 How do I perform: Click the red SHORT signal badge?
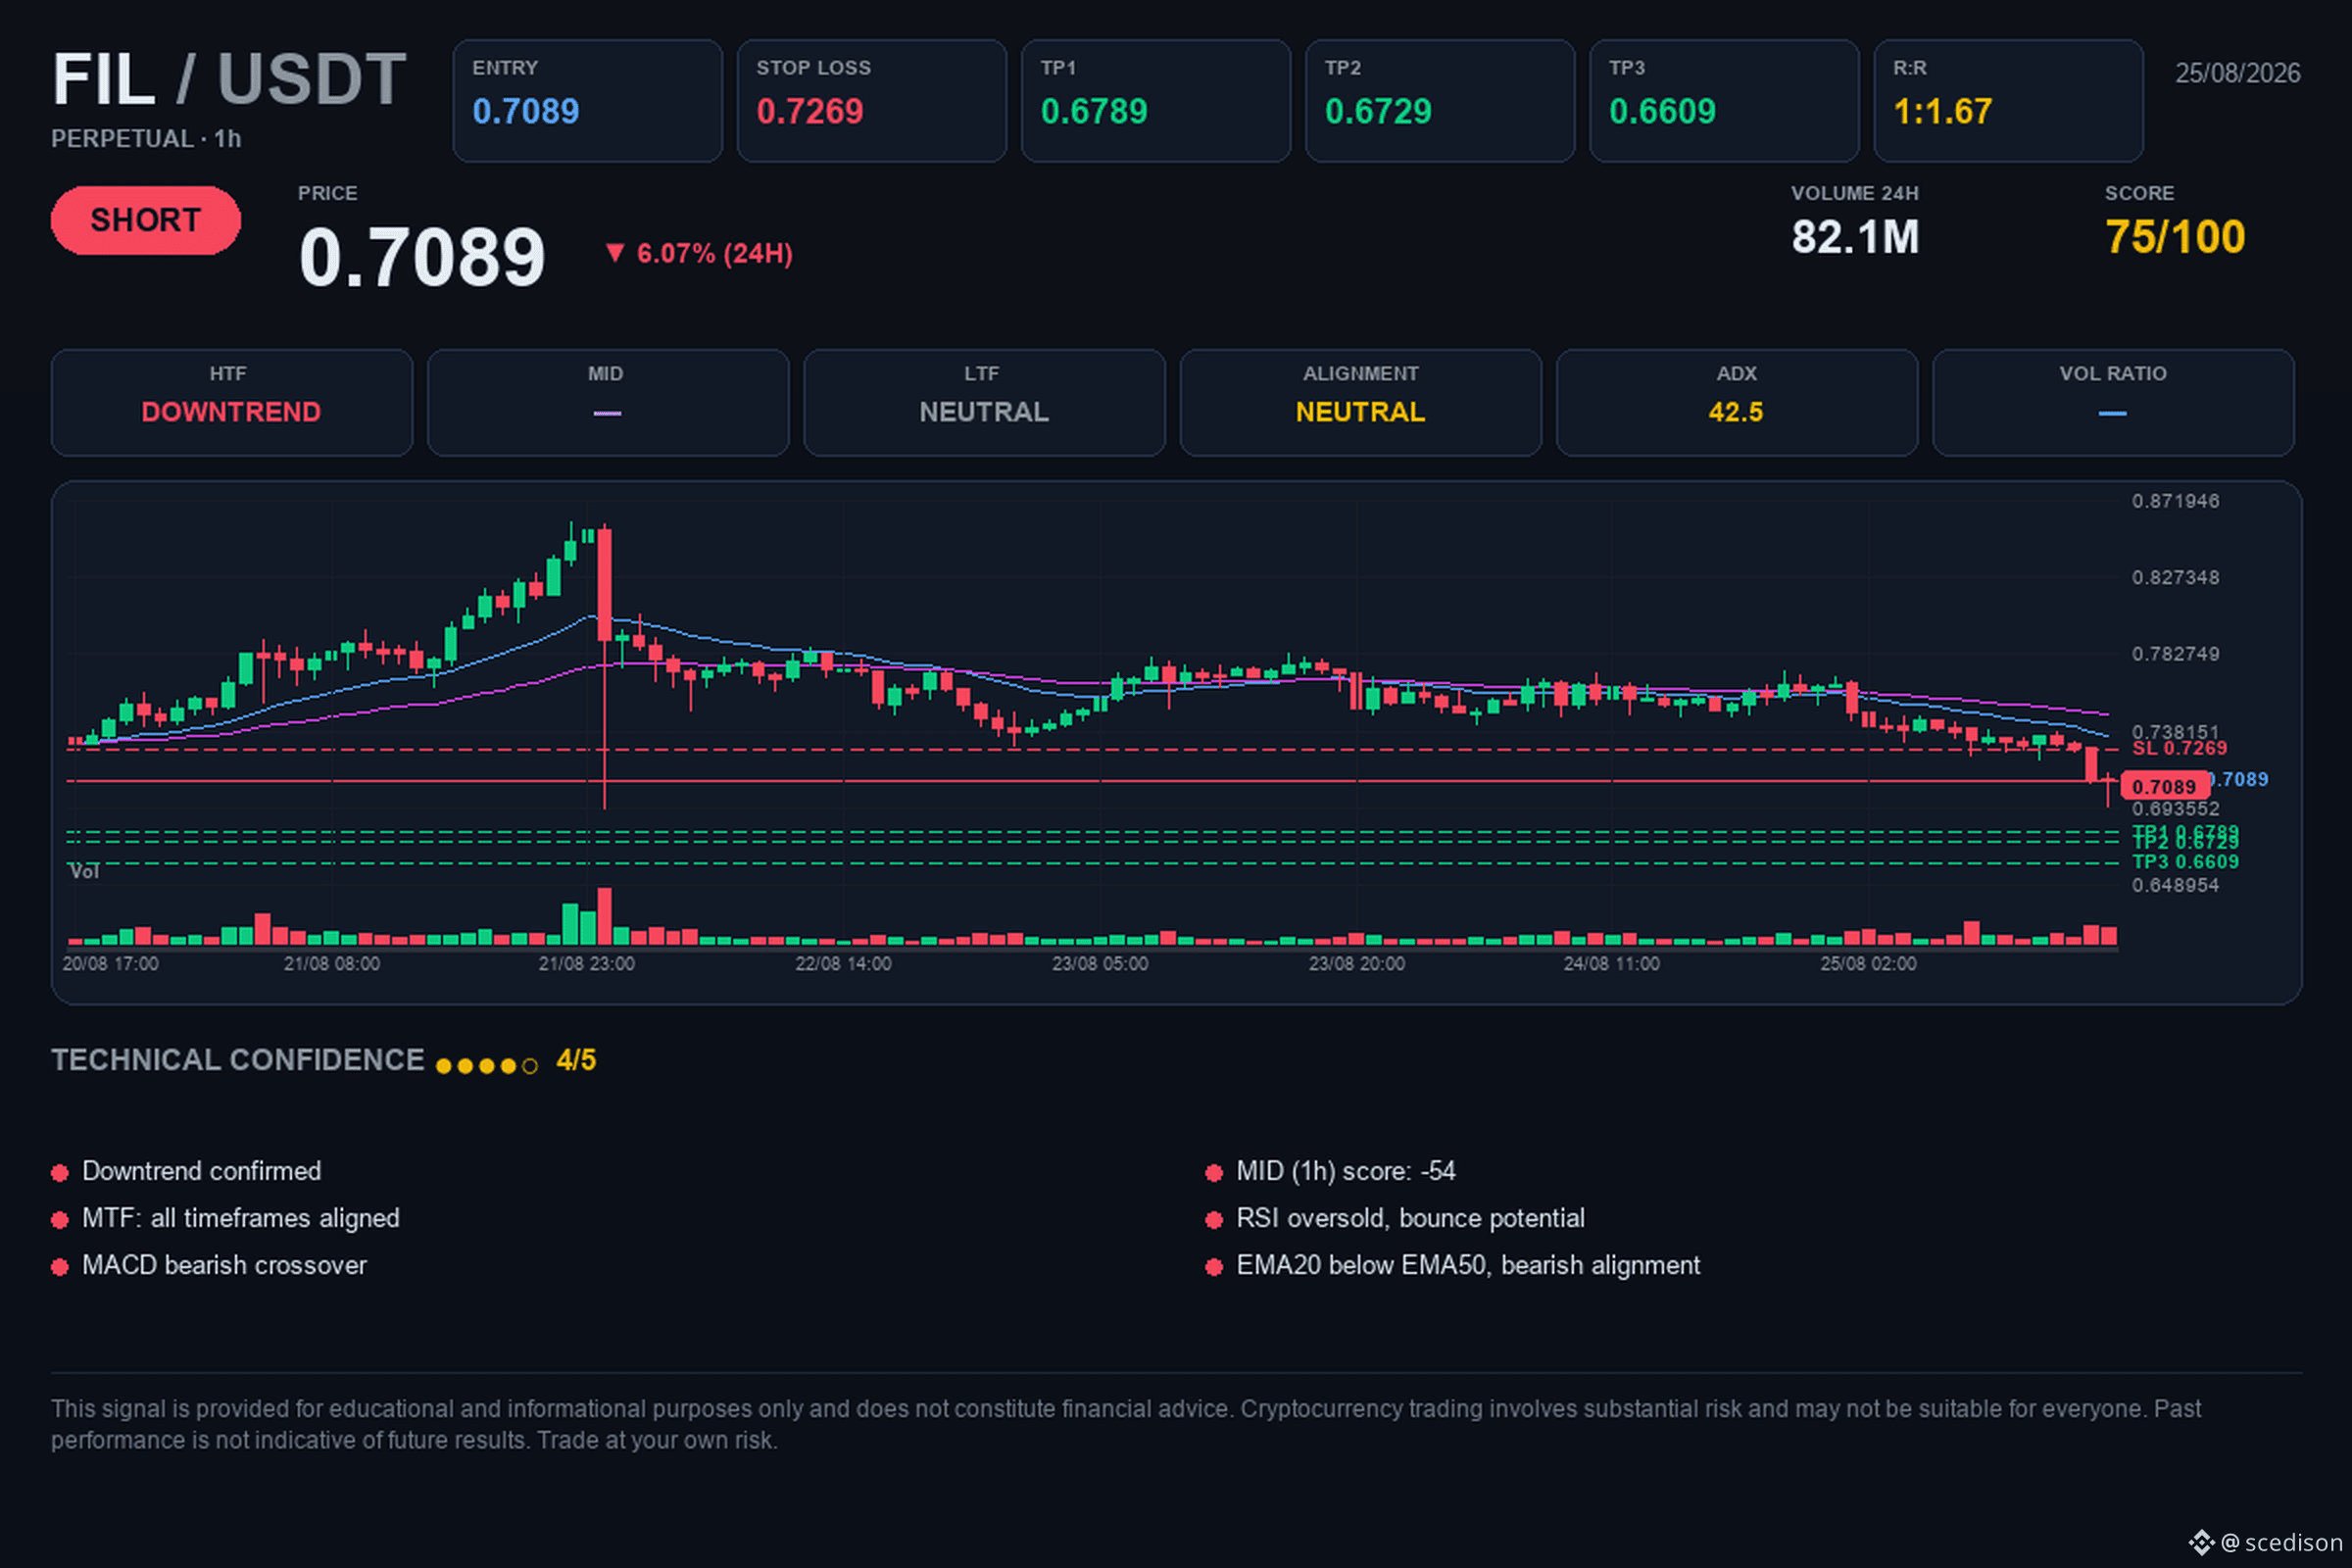(x=146, y=220)
